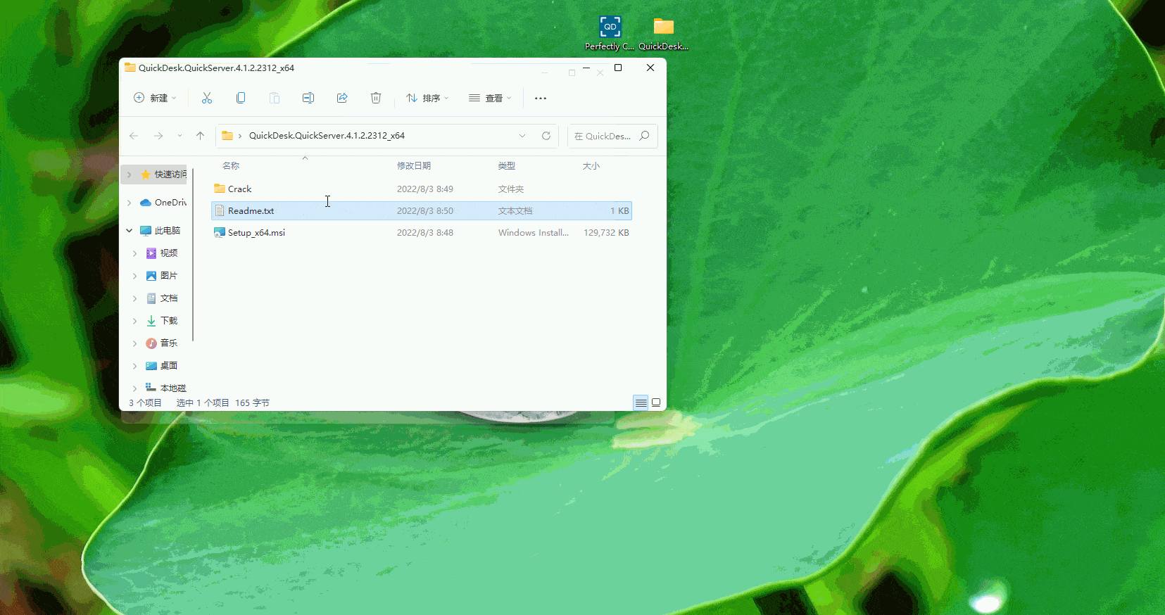Click the Delete trash icon

[376, 99]
